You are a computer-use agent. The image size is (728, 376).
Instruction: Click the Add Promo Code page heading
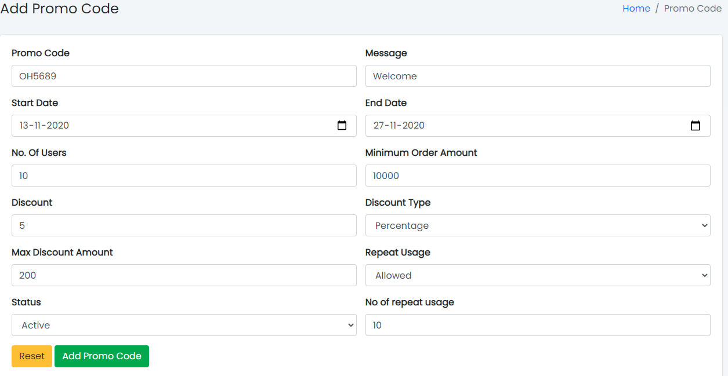click(x=59, y=9)
